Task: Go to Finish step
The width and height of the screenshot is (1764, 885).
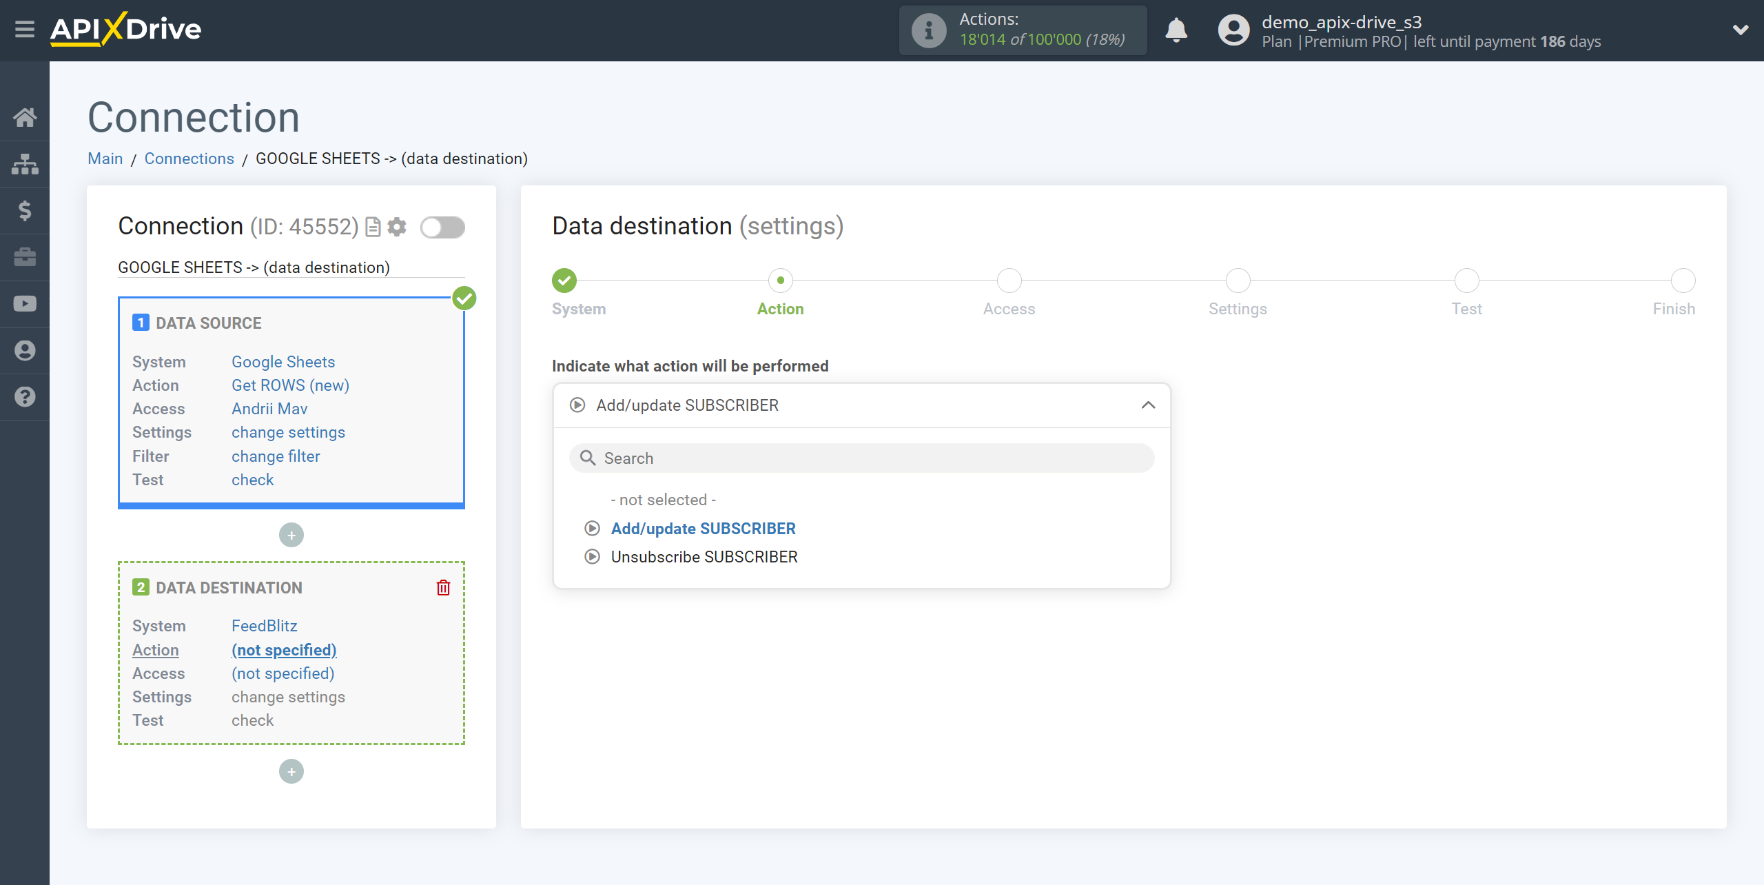Action: tap(1683, 281)
